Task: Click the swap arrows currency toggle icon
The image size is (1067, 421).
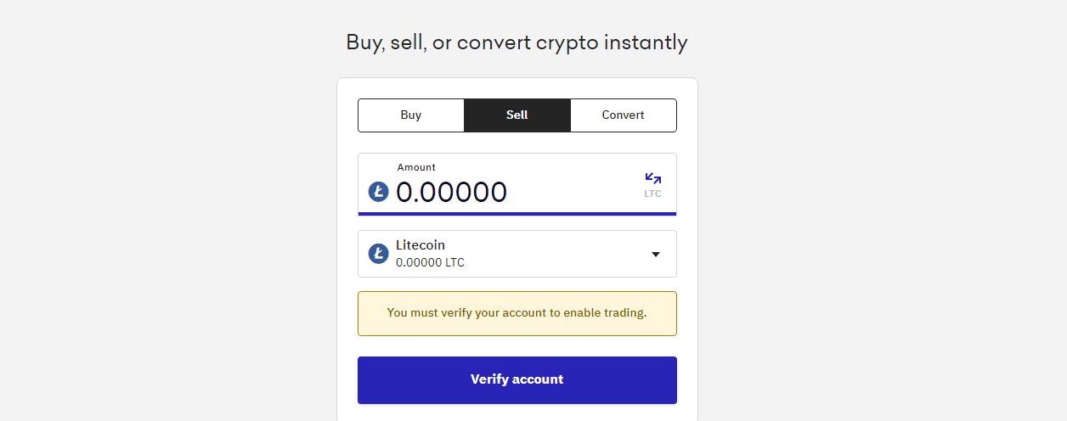Action: point(652,178)
